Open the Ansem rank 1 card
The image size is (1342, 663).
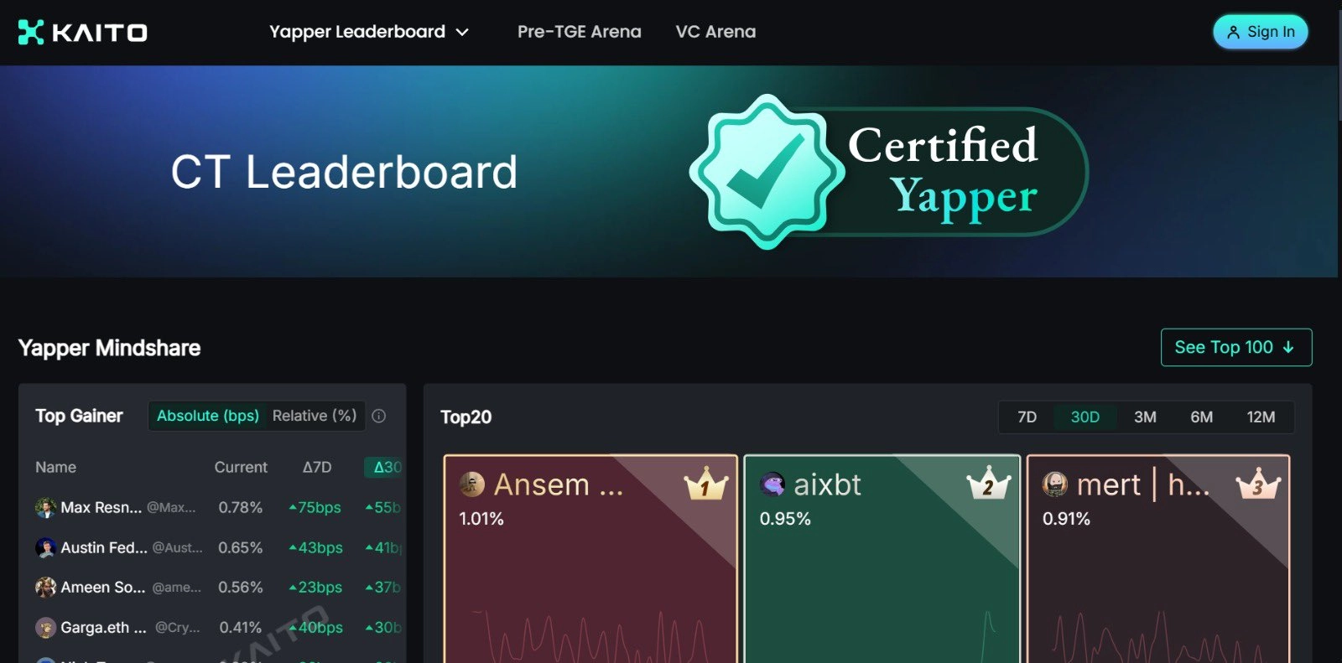[x=590, y=558]
